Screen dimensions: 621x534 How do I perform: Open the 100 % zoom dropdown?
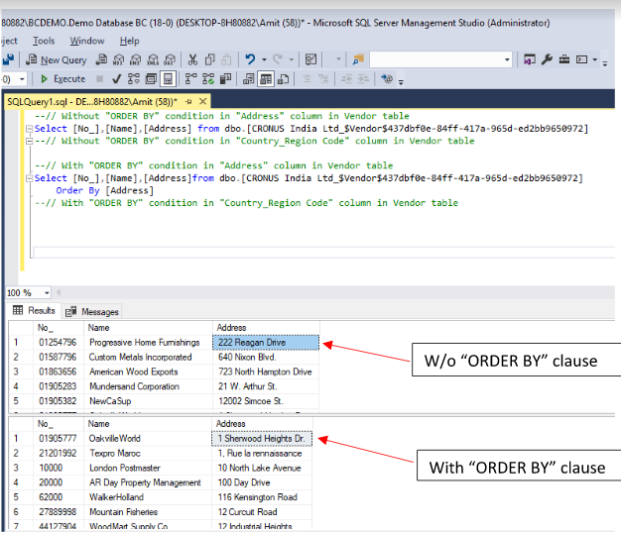47,292
